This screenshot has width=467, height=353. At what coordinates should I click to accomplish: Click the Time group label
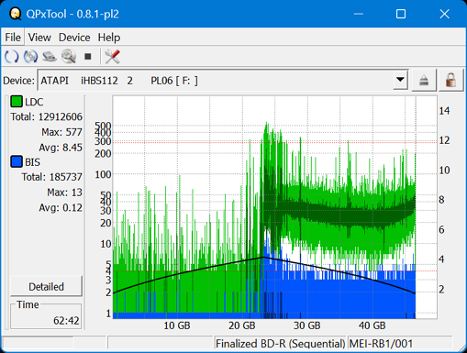(x=28, y=304)
